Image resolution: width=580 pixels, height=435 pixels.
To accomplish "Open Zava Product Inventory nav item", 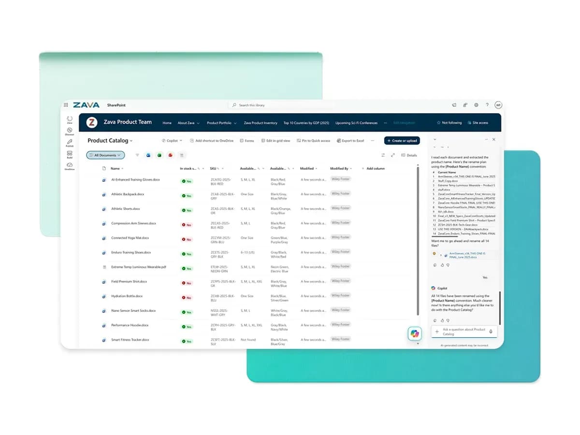I will (x=261, y=123).
